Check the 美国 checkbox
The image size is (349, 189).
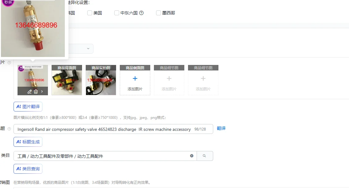[x=90, y=13]
